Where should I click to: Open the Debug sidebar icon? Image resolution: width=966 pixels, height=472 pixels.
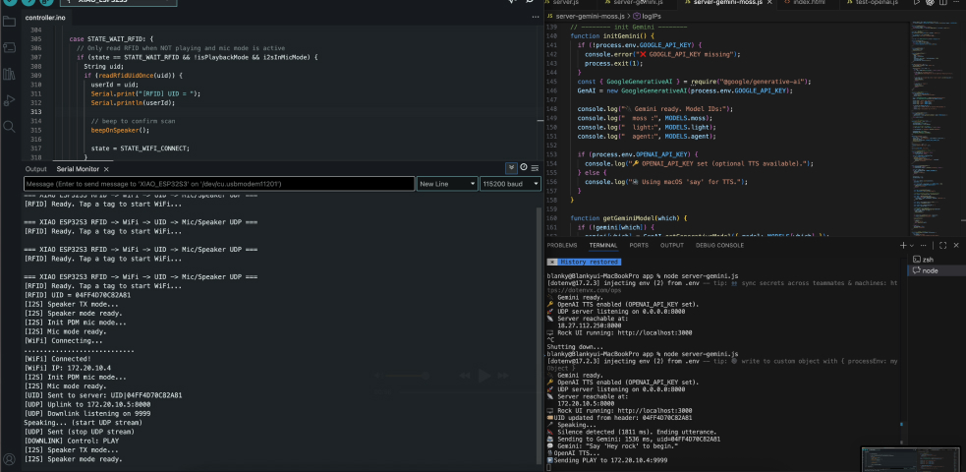(x=9, y=100)
